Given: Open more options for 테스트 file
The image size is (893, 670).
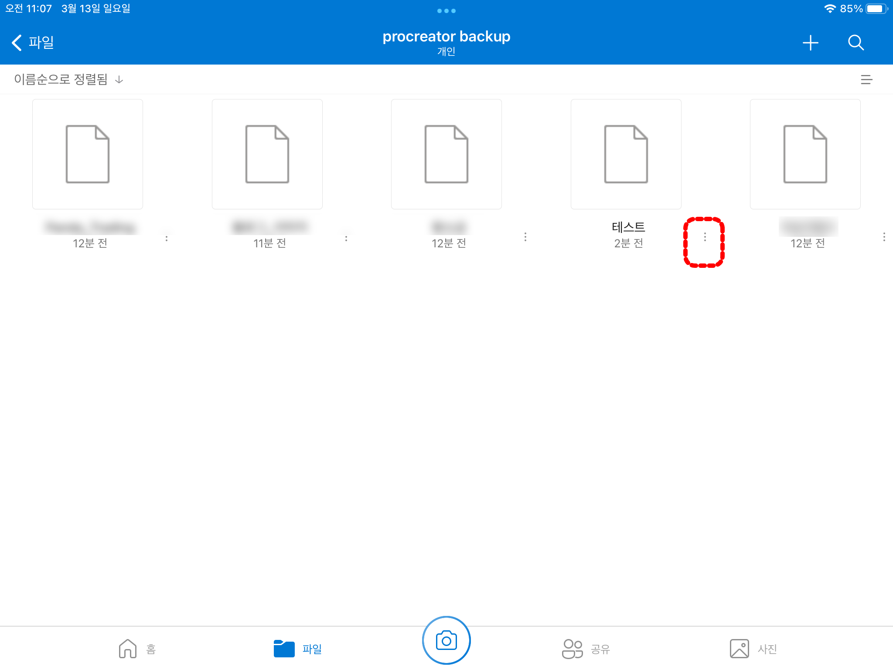Looking at the screenshot, I should point(705,237).
